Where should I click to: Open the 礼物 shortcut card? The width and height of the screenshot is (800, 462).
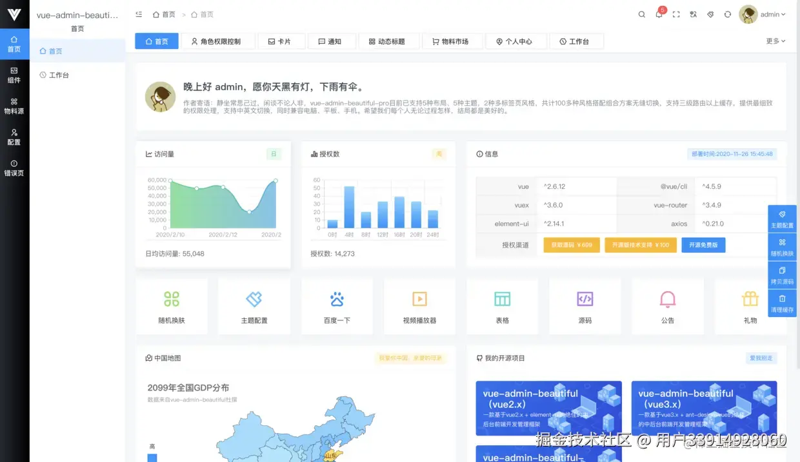tap(750, 306)
